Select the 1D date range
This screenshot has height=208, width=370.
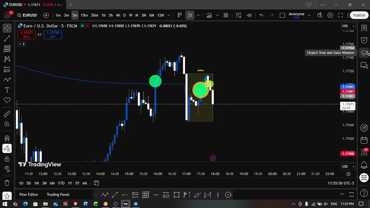click(x=21, y=183)
